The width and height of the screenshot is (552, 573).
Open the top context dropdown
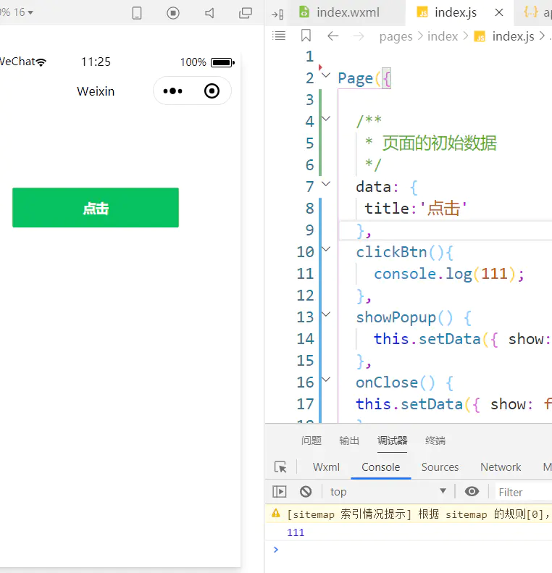click(x=388, y=492)
